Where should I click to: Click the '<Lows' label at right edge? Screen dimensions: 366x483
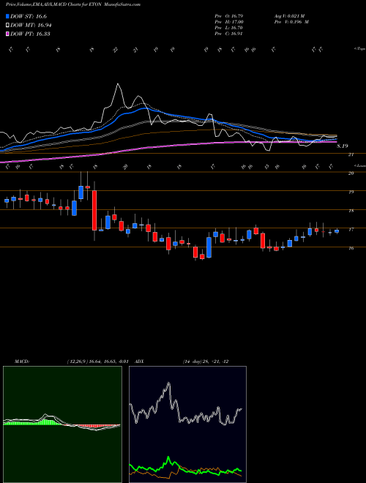click(359, 165)
